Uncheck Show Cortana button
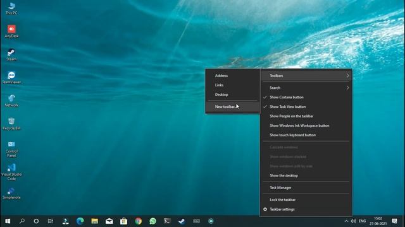Screen dimensions: 405x227 coord(306,97)
